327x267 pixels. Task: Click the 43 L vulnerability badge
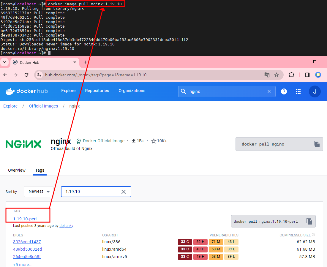[x=231, y=242]
